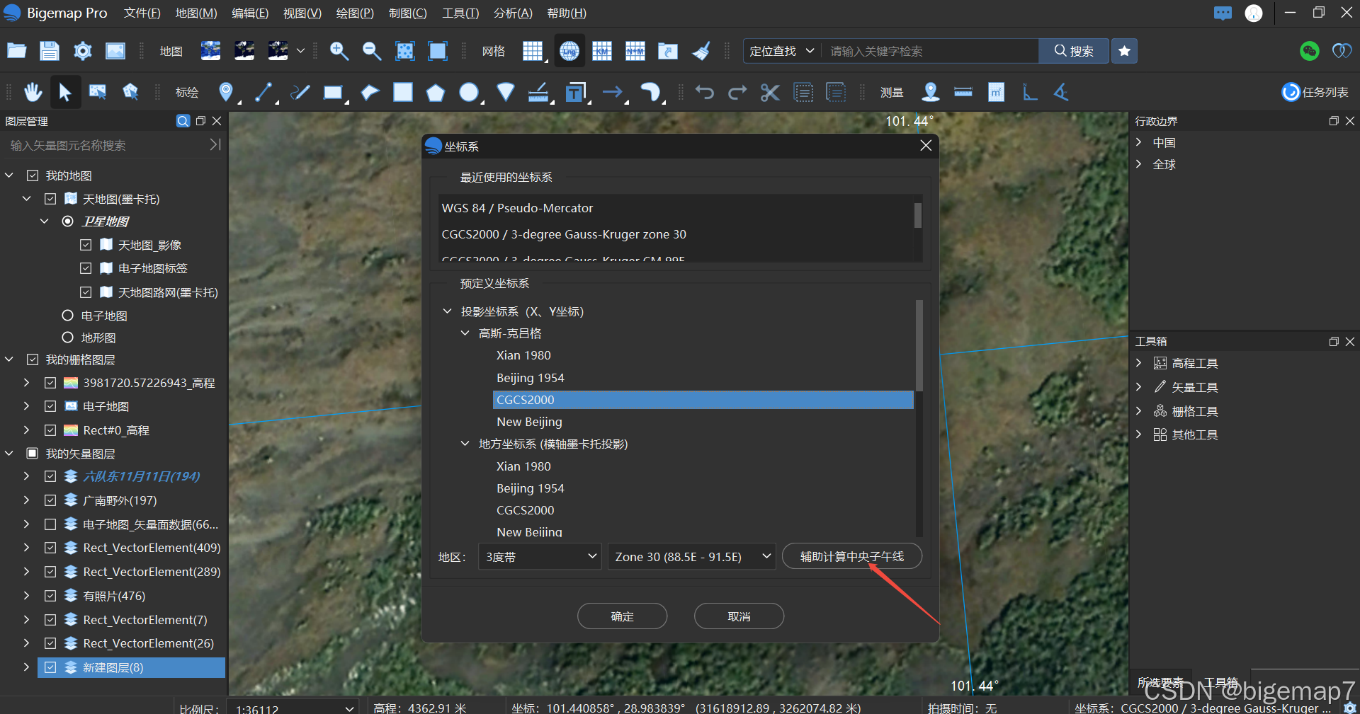
Task: Click 辅助计算中央子午线 button
Action: pos(852,556)
